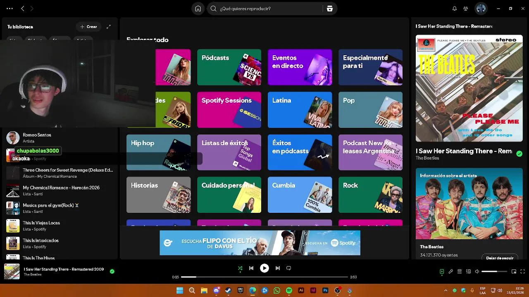Open the Home icon in top bar
The width and height of the screenshot is (529, 297).
(x=198, y=9)
